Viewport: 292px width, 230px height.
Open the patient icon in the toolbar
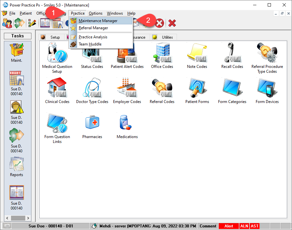click(7, 23)
